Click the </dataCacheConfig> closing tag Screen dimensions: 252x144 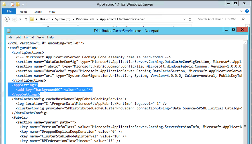pos(30,113)
